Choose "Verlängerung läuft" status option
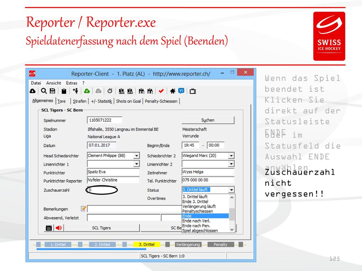The height and width of the screenshot is (271, 362). [205, 206]
